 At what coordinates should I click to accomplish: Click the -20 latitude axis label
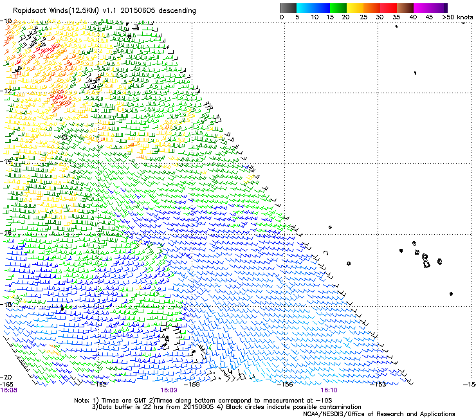pyautogui.click(x=6, y=377)
